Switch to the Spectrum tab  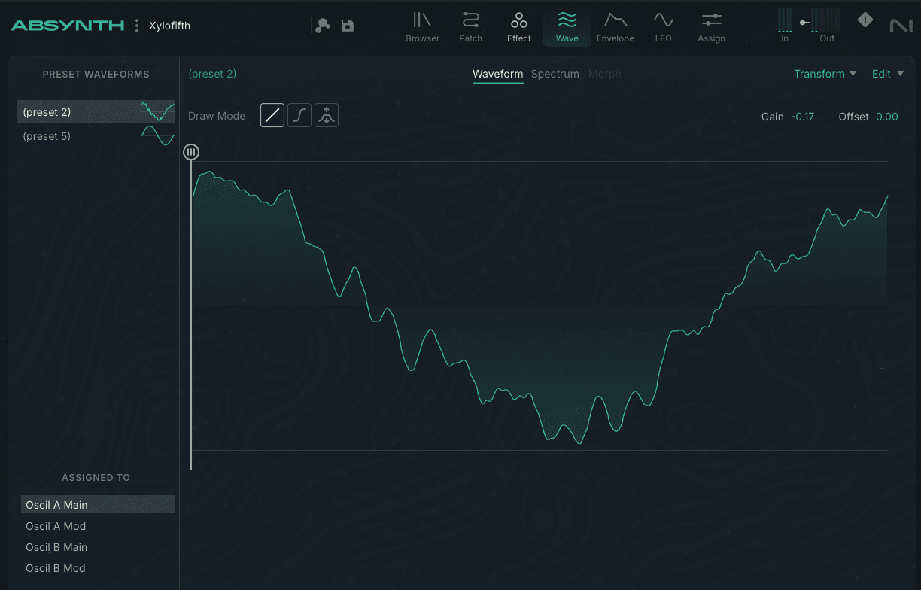tap(555, 74)
